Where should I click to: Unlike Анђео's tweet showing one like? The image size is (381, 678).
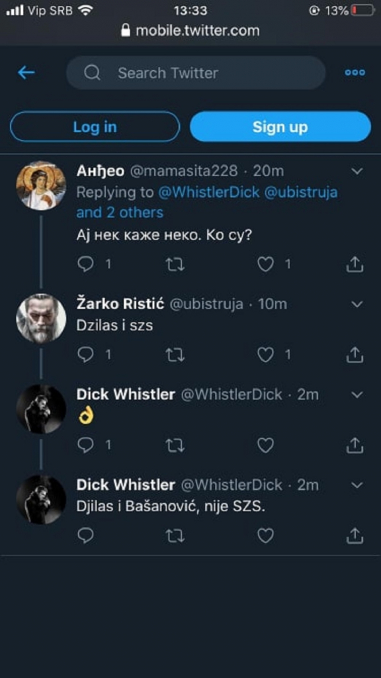tap(265, 264)
